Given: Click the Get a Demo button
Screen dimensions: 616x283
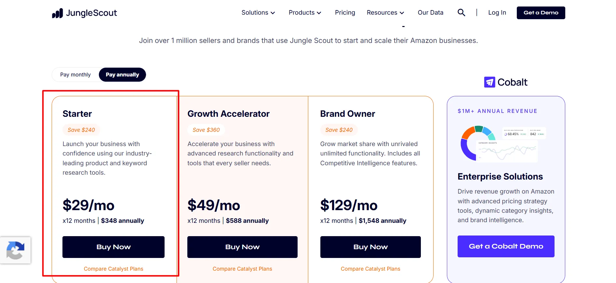Looking at the screenshot, I should tap(541, 13).
